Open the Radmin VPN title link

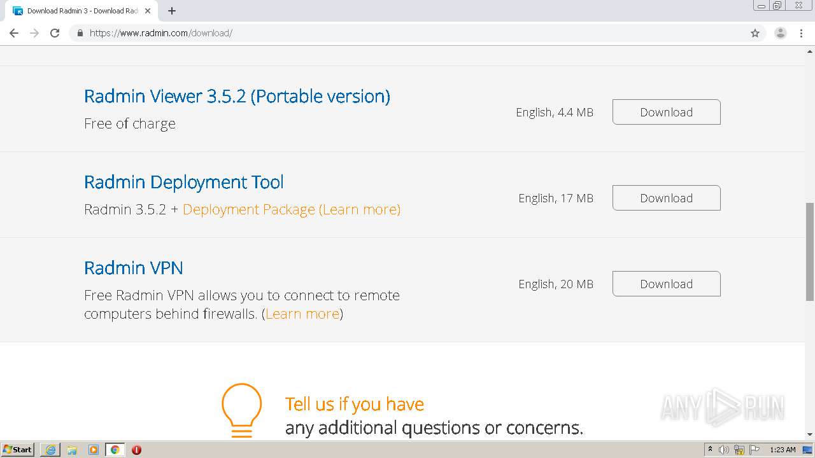(134, 268)
